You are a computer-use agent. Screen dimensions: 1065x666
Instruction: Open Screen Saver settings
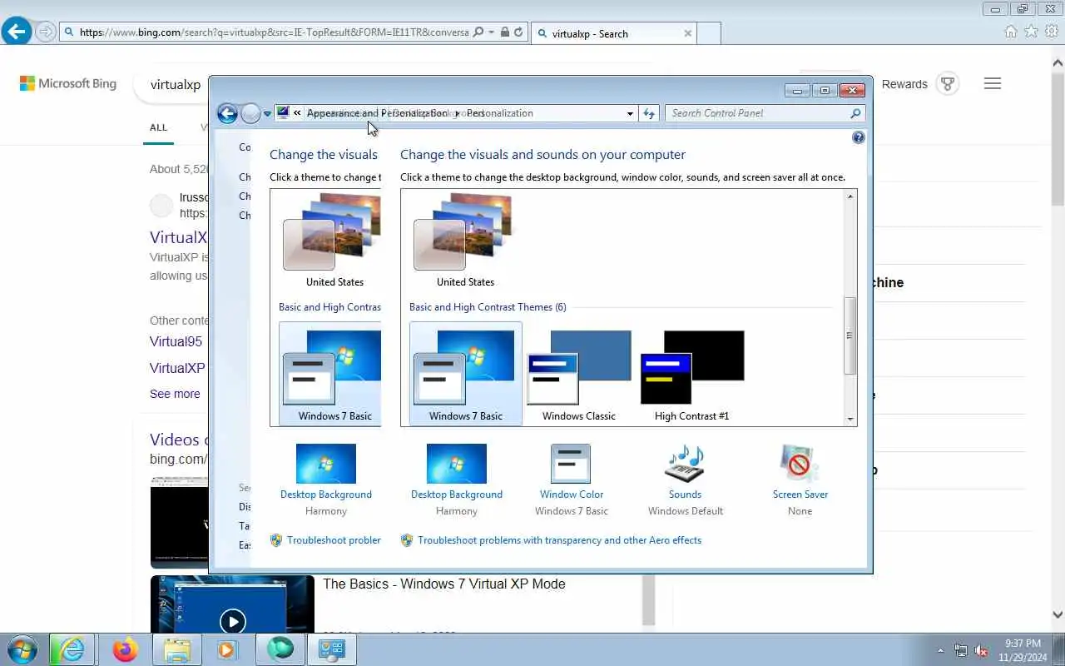[800, 480]
